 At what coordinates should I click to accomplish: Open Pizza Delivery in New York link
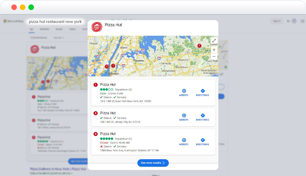tap(58, 169)
